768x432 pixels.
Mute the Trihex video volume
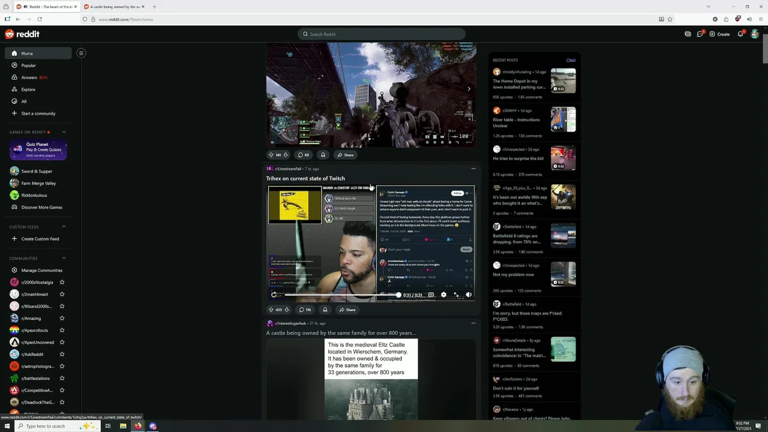(469, 295)
